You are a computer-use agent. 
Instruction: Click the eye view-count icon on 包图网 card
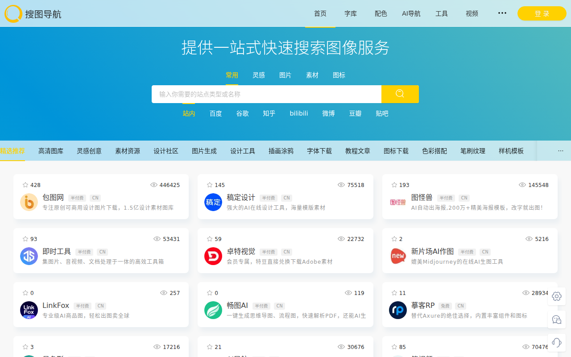(154, 185)
